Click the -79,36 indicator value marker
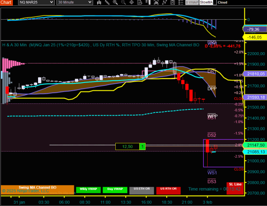The image size is (267, 206). pos(255,29)
